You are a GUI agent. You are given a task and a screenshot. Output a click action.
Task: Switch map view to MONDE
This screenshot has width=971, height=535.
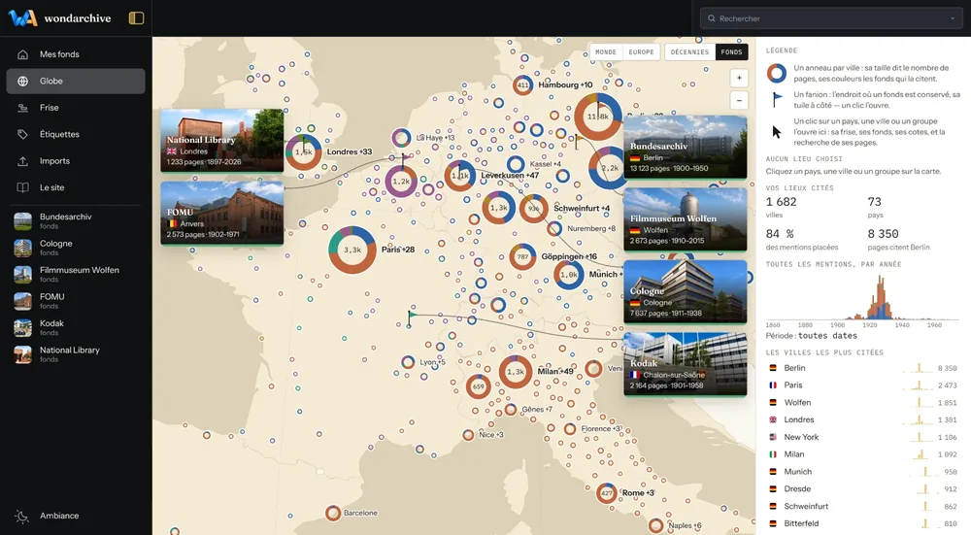606,52
